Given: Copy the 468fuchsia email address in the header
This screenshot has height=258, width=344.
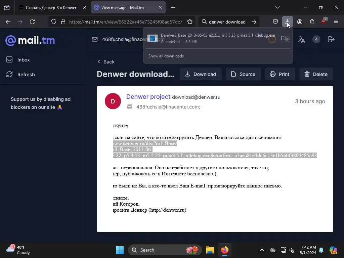Looking at the screenshot, I should point(123,40).
